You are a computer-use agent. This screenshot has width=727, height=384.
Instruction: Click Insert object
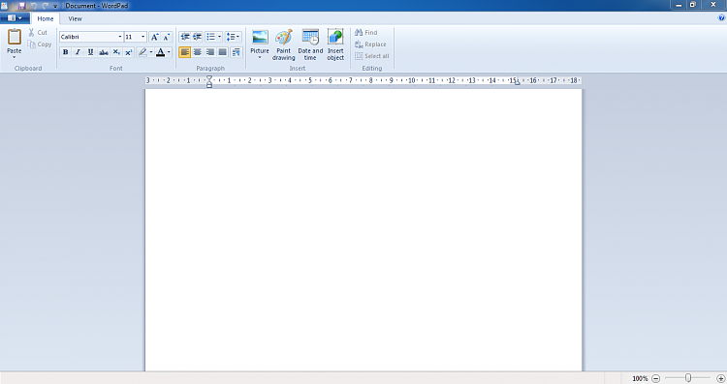[x=335, y=44]
